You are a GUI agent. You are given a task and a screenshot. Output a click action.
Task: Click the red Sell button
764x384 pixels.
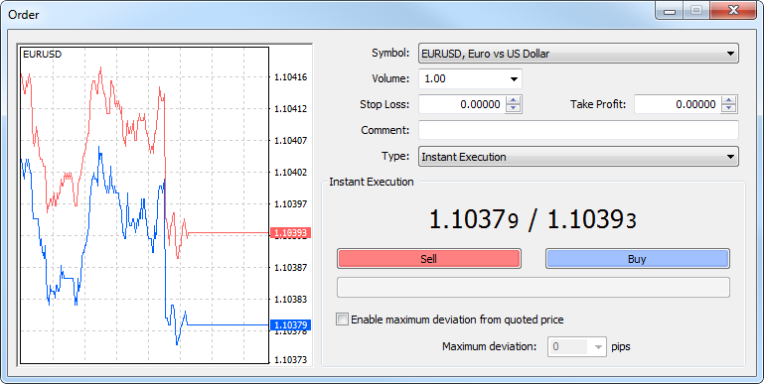[429, 259]
